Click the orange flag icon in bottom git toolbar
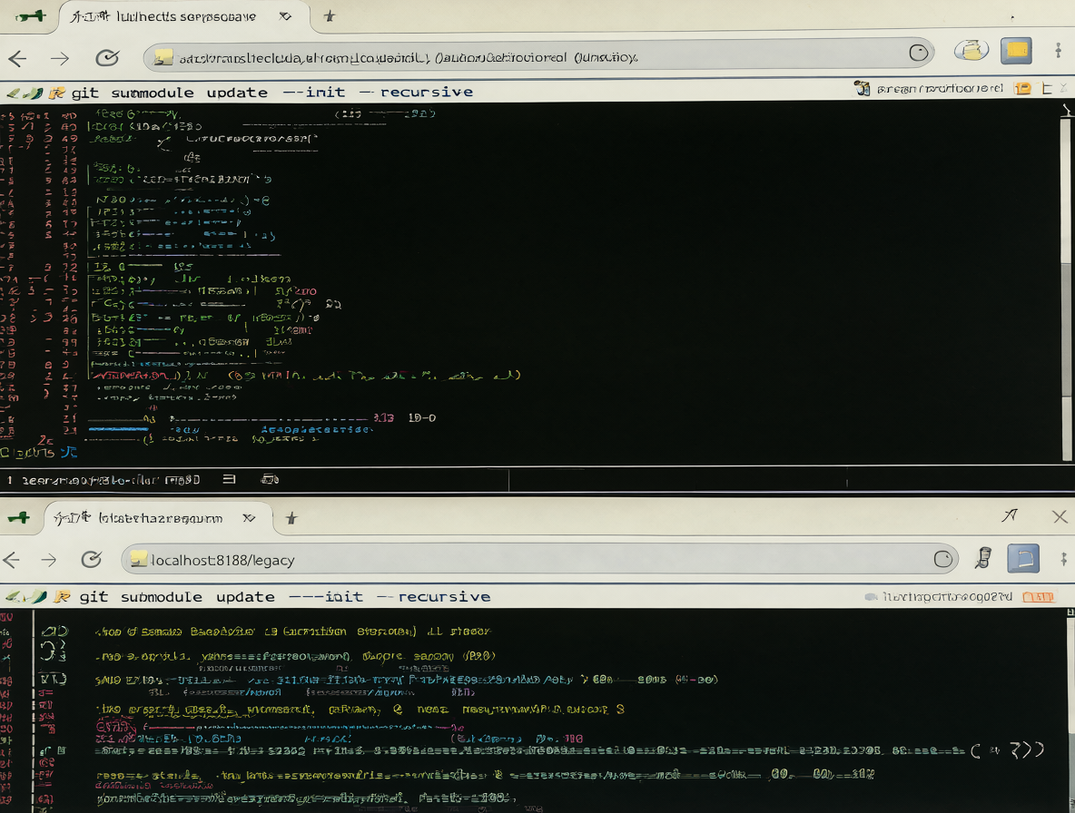1075x813 pixels. tap(63, 596)
